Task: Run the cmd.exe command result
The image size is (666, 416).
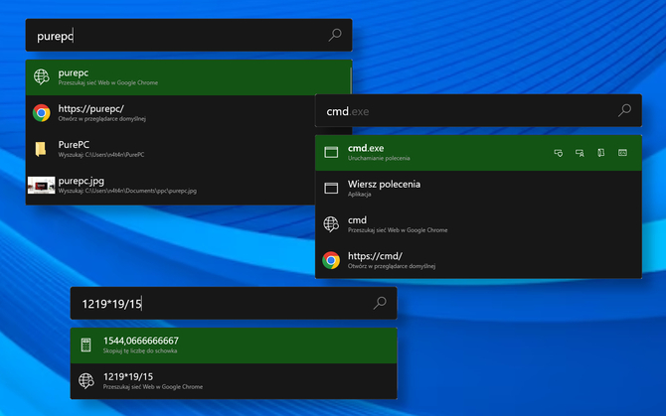Action: coord(478,153)
